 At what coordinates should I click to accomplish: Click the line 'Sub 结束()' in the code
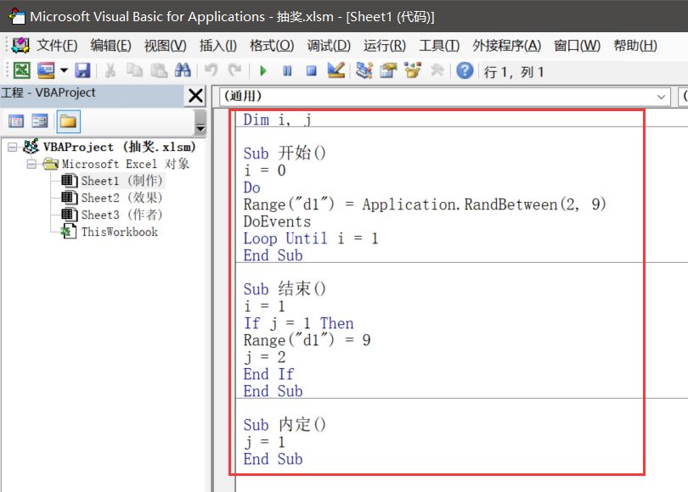285,289
